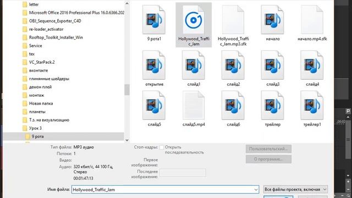352x198 pixels.
Task: Open the letter folder in tree
Action: tap(31, 4)
